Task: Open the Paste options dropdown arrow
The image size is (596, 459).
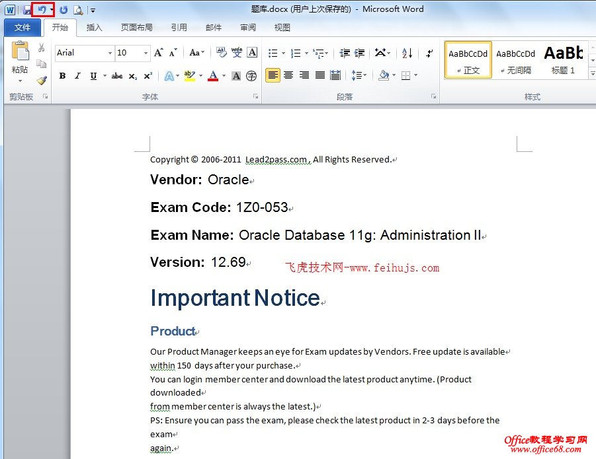Action: [x=20, y=81]
